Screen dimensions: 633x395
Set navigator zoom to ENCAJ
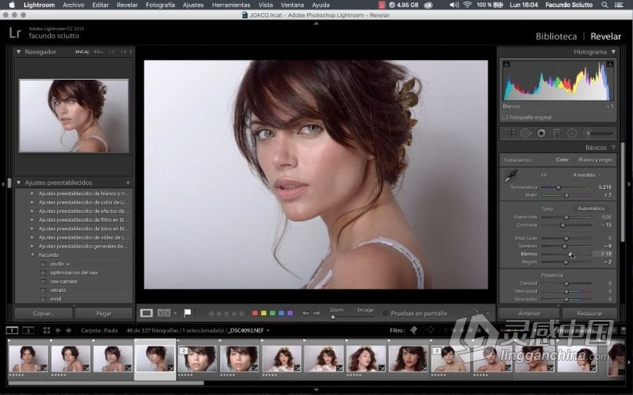(x=82, y=52)
